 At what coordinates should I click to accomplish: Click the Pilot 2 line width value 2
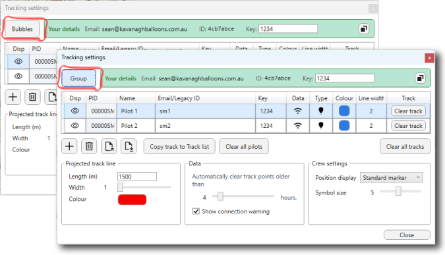click(371, 126)
